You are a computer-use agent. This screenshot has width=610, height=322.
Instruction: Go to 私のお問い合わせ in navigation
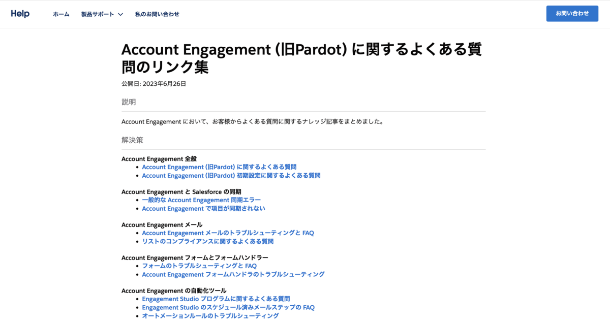coord(157,14)
